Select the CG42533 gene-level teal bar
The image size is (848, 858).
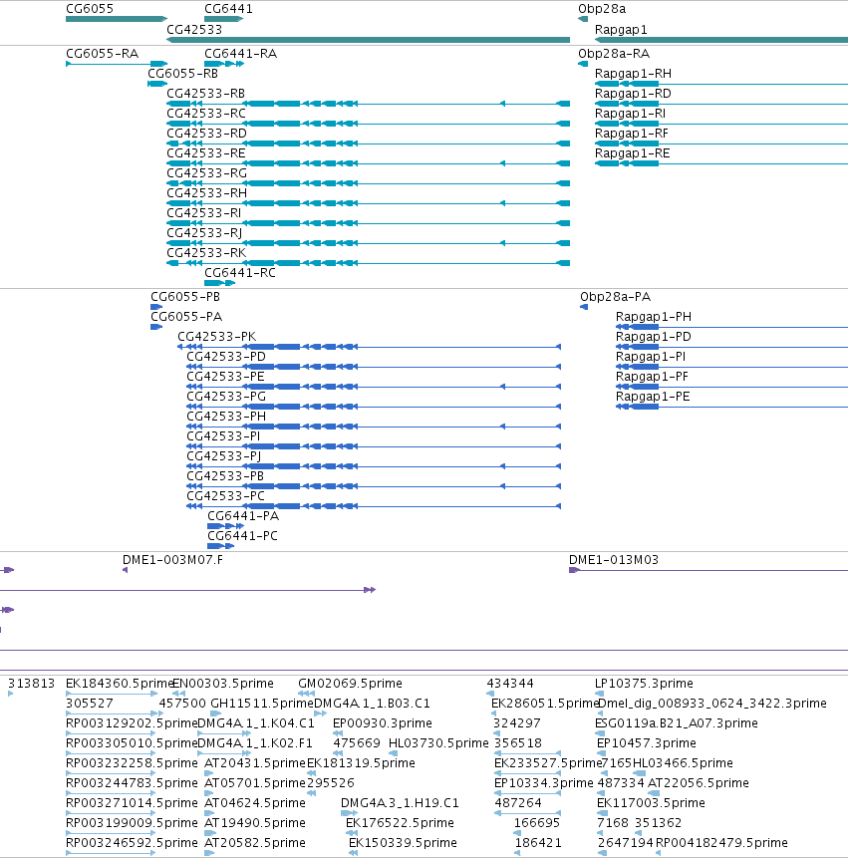tap(368, 40)
